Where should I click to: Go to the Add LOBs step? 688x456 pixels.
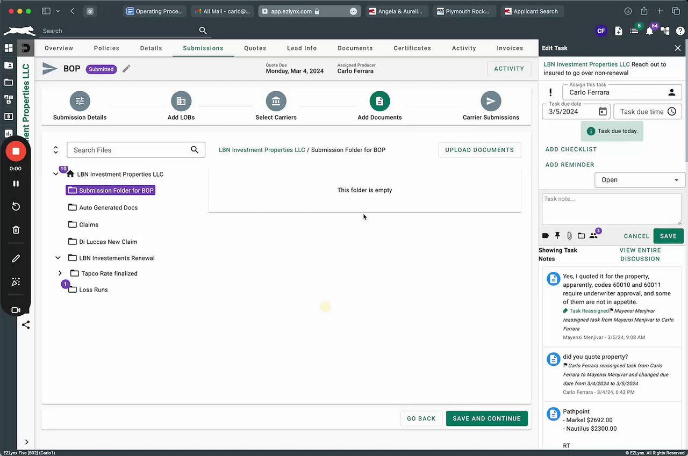[181, 106]
